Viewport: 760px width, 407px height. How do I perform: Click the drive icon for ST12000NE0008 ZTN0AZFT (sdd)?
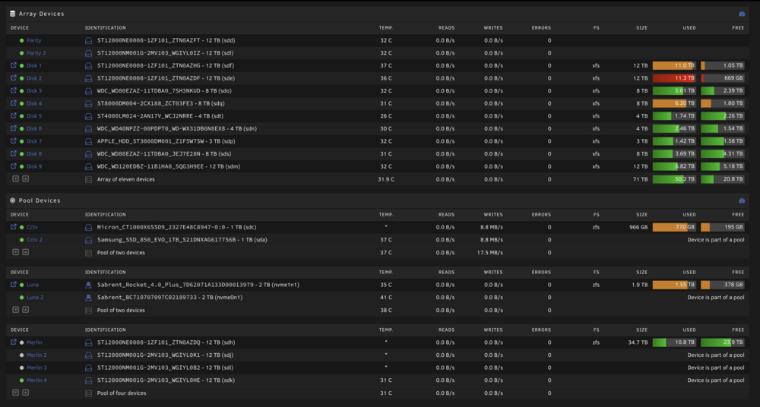pyautogui.click(x=89, y=40)
